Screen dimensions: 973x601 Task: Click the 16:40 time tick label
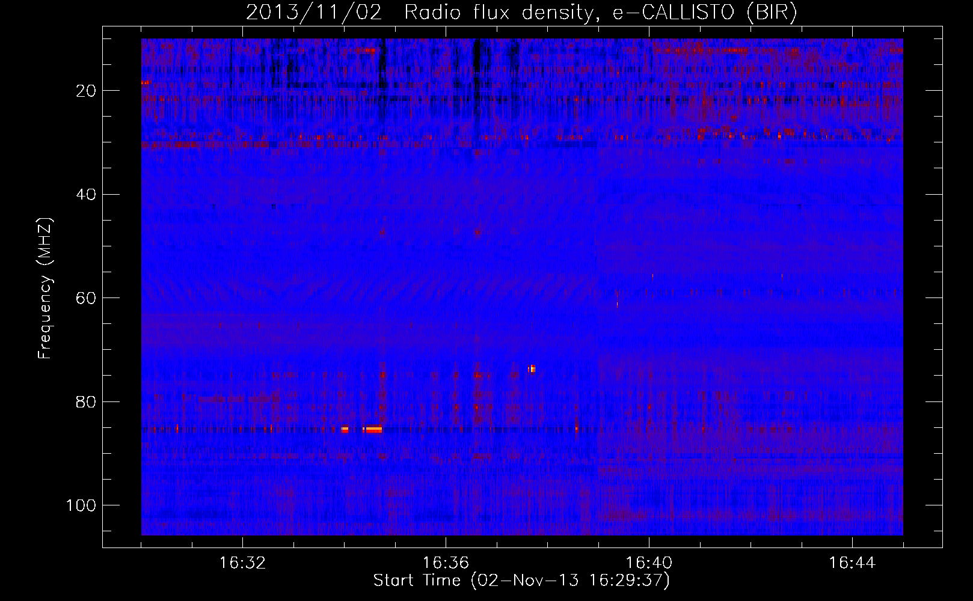pyautogui.click(x=649, y=563)
